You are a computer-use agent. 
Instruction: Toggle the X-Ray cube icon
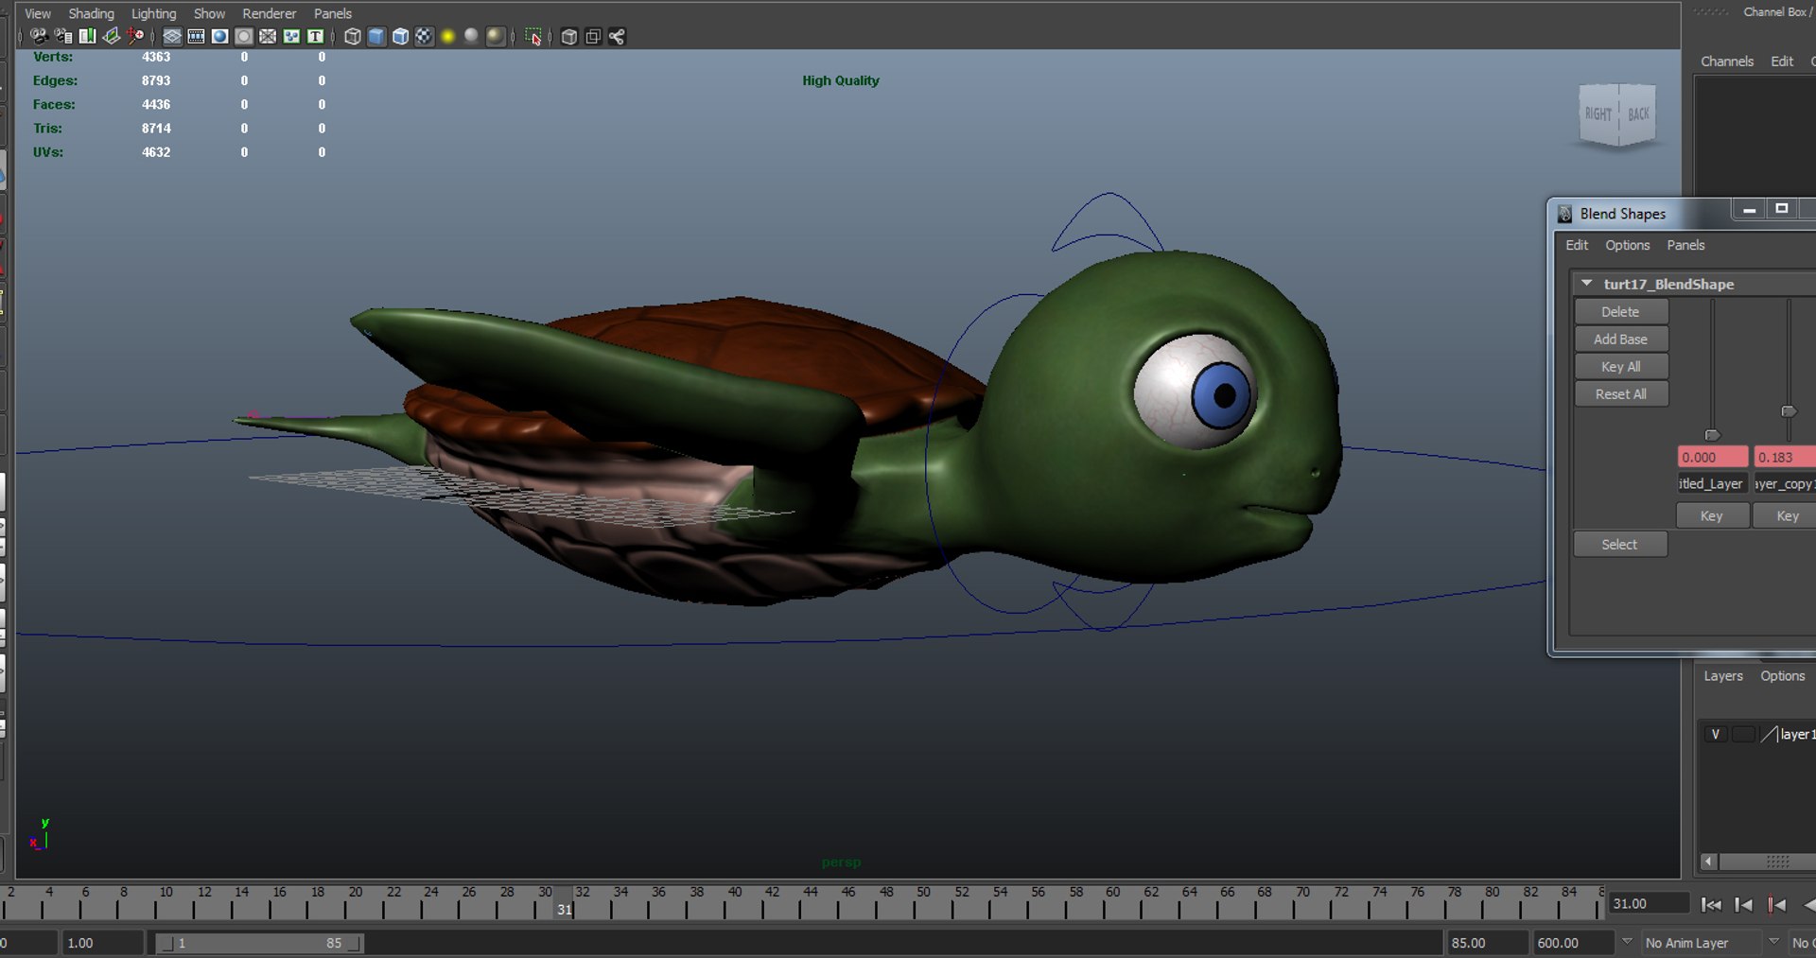tap(568, 36)
